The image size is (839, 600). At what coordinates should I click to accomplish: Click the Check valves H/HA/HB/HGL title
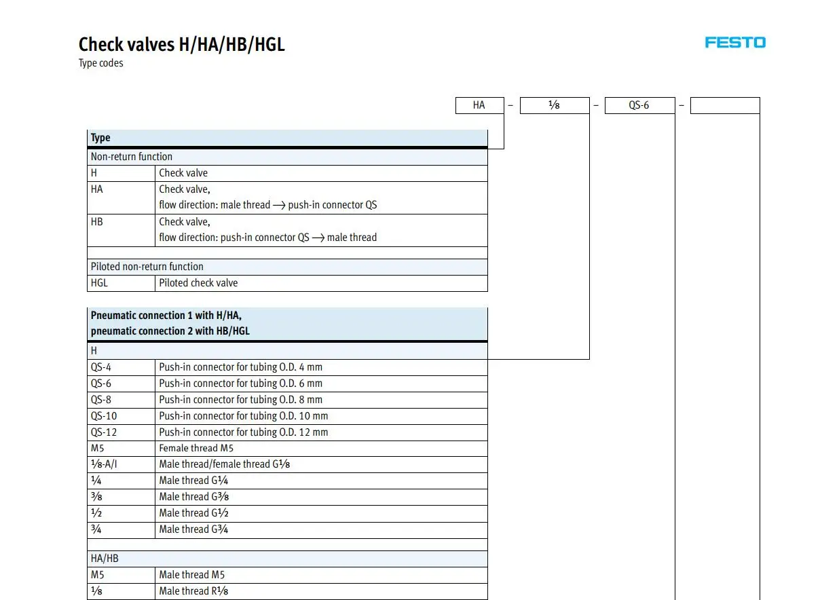pyautogui.click(x=182, y=45)
